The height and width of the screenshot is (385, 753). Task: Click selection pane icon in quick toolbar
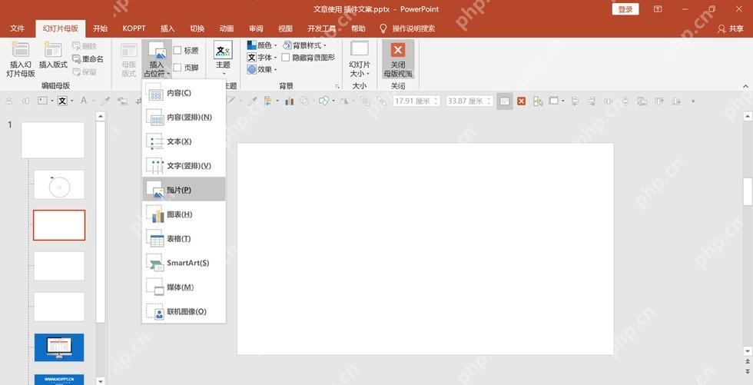pos(538,101)
